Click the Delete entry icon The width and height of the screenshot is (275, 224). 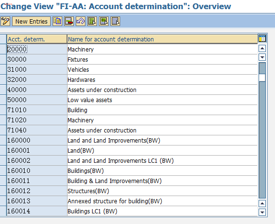coord(69,21)
